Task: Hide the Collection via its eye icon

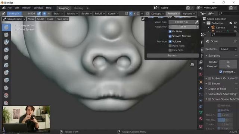Action: pyautogui.click(x=235, y=23)
